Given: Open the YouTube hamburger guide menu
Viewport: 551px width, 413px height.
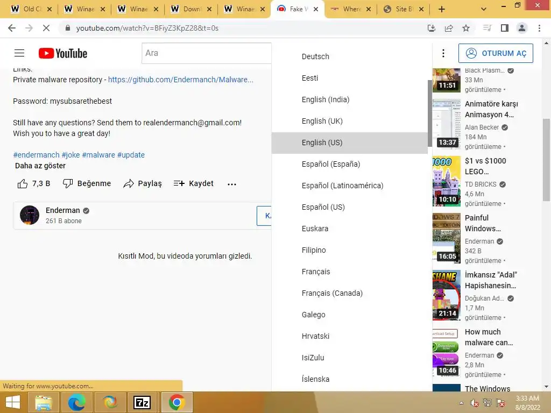Looking at the screenshot, I should [19, 53].
